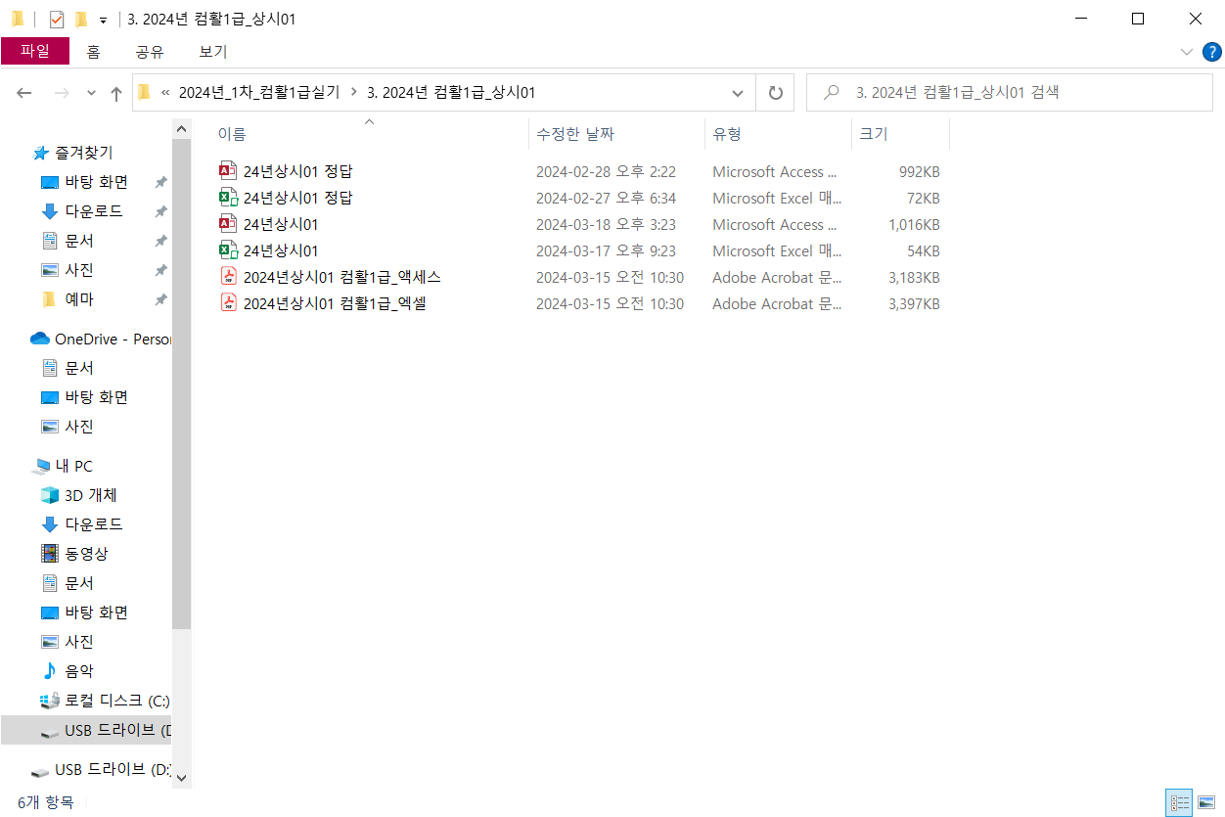This screenshot has height=817, width=1225.
Task: Sort files by 수정한 날짜 column
Action: tap(575, 134)
